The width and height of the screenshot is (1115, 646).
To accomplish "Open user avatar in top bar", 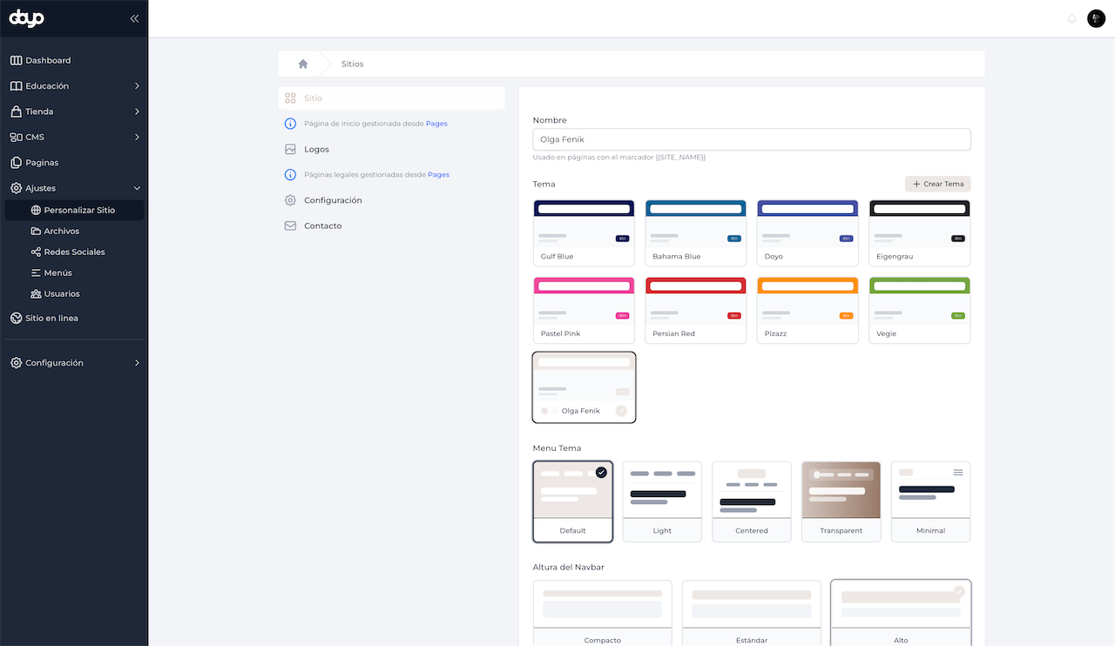I will [1096, 18].
